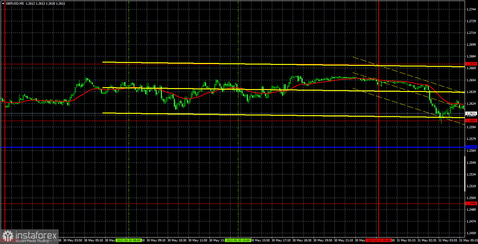Click the 30 May 10:30 time label
This screenshot has height=244, width=478.
click(176, 240)
